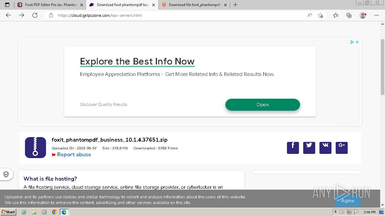
Task: Click the Uploaded On : 2021-05-07 text
Action: pos(74,148)
